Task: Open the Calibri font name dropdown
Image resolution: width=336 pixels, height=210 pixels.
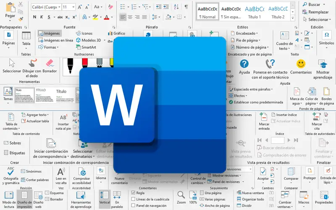Action: [x=59, y=7]
